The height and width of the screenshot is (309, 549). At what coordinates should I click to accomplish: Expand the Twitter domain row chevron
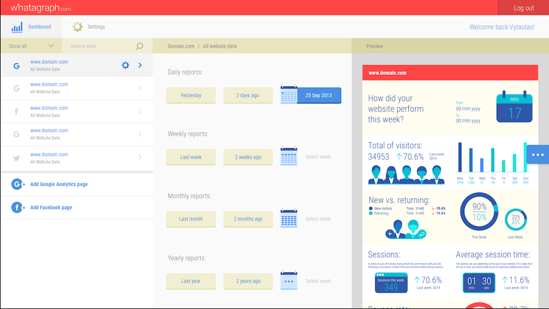pos(140,158)
